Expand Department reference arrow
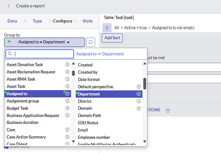Image resolution: width=221 pixels, height=154 pixels. [139, 94]
